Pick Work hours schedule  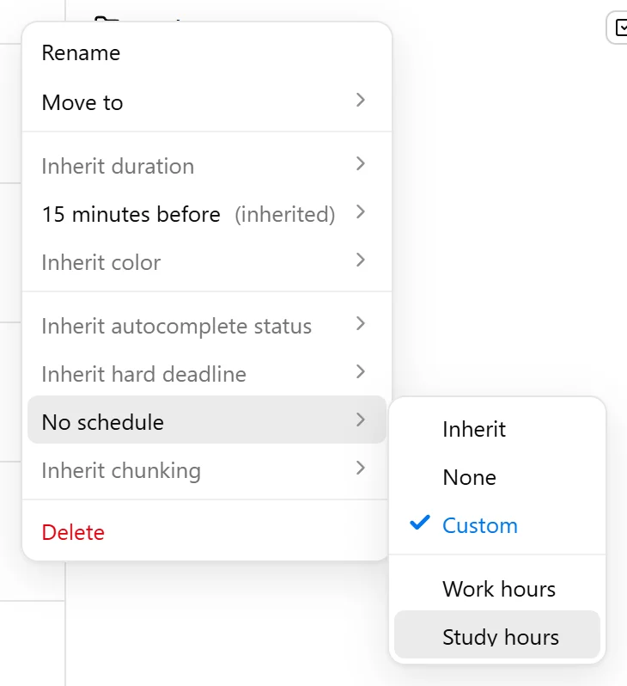pos(497,589)
